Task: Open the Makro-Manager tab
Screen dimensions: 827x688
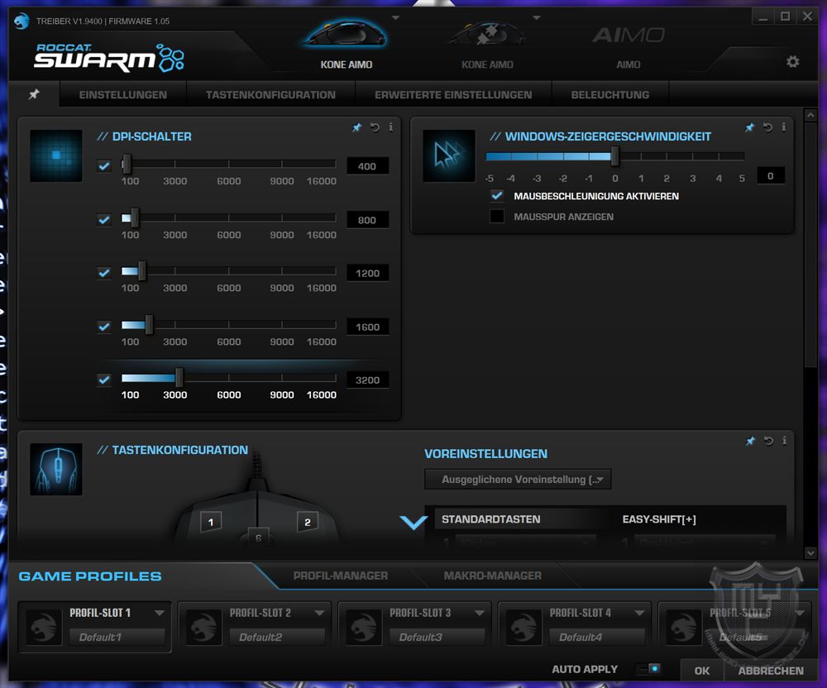Action: coord(493,576)
